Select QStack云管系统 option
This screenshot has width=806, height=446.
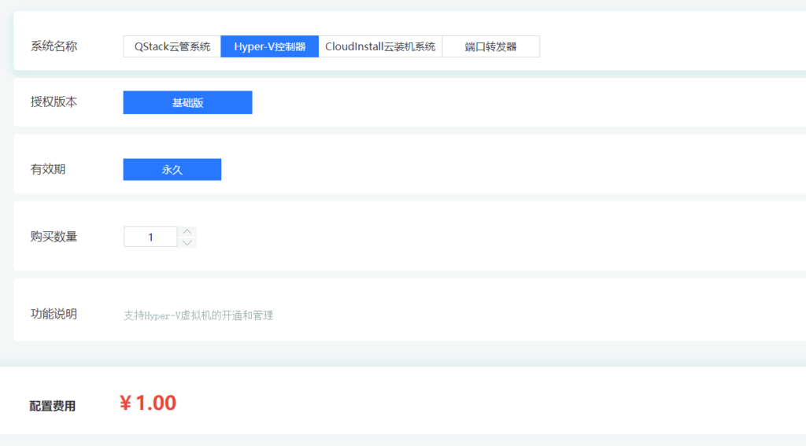tap(172, 46)
